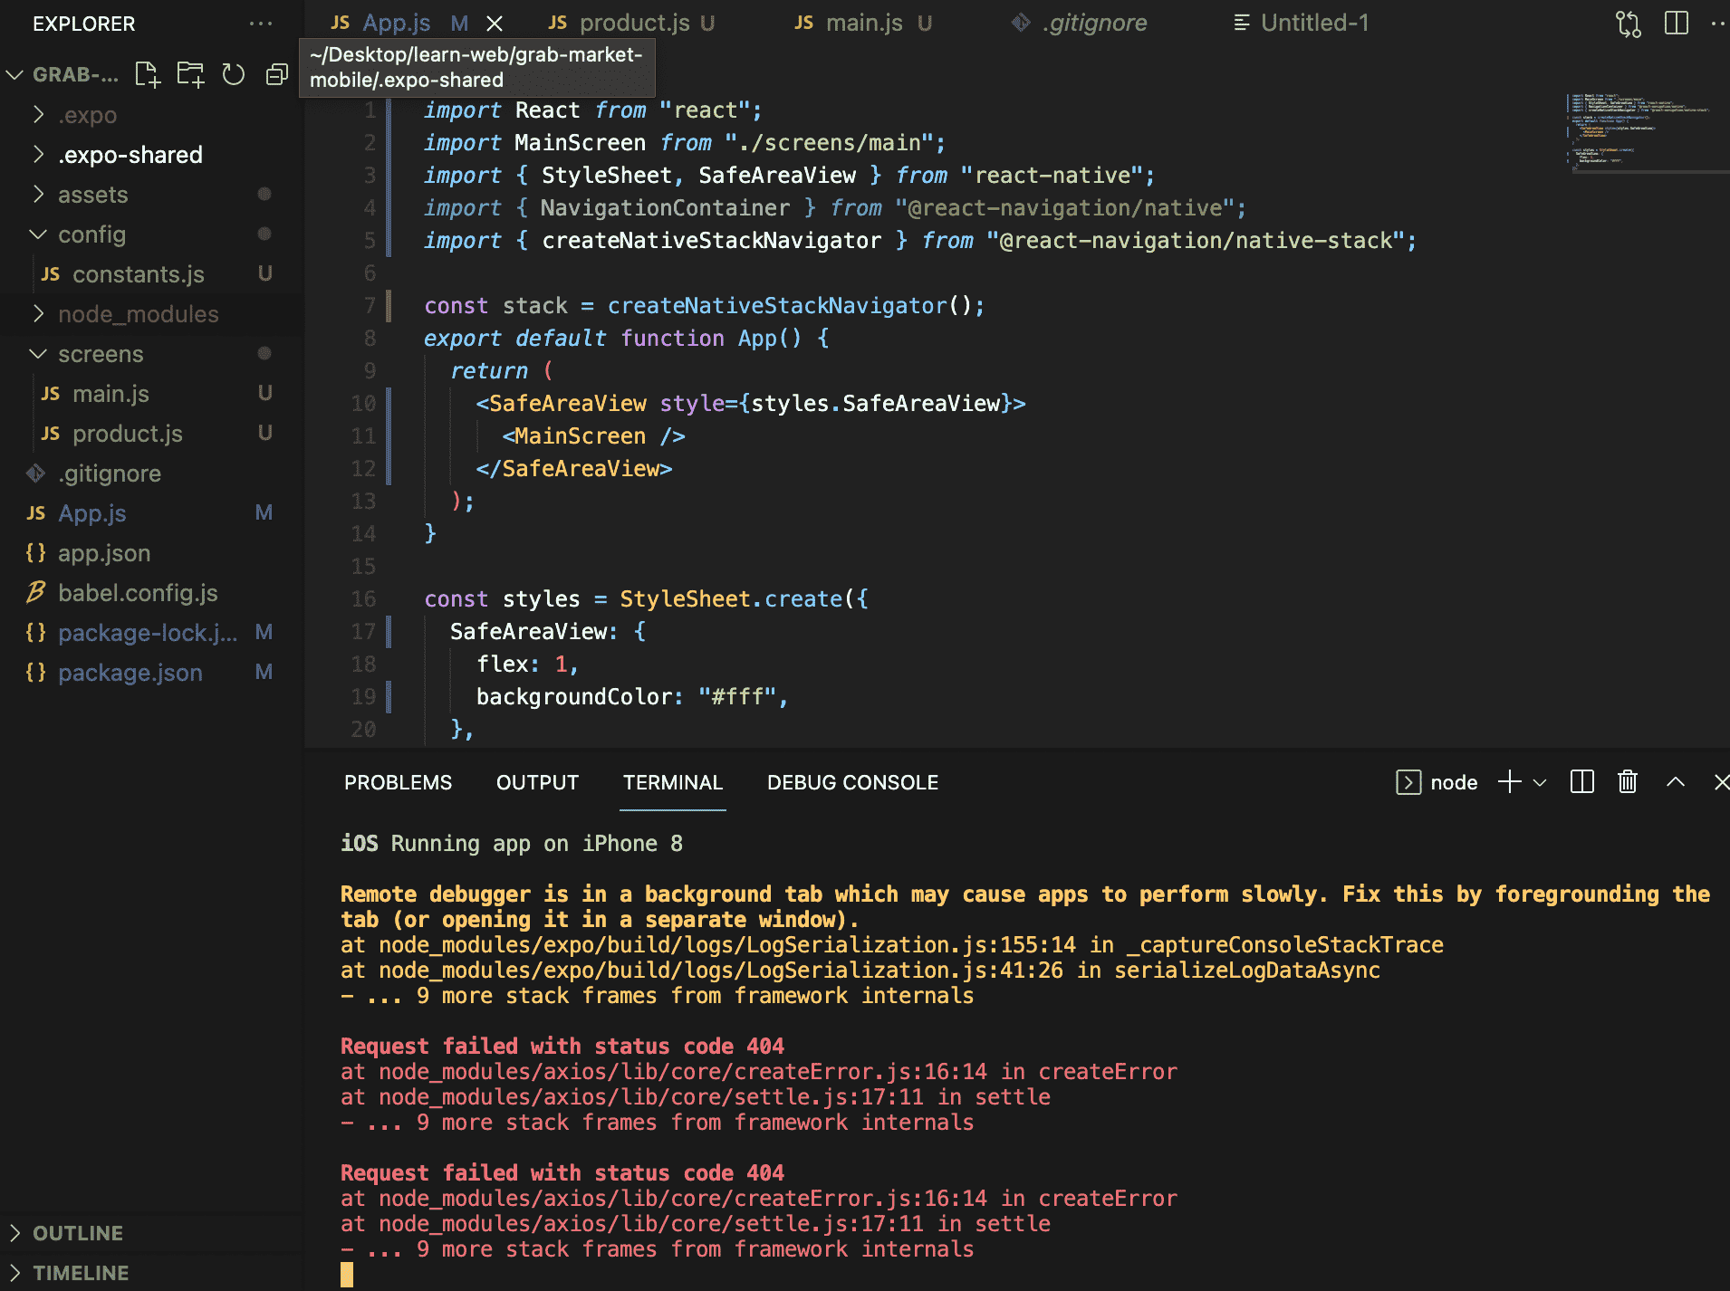Expand the assets folder
1730x1291 pixels.
(92, 195)
